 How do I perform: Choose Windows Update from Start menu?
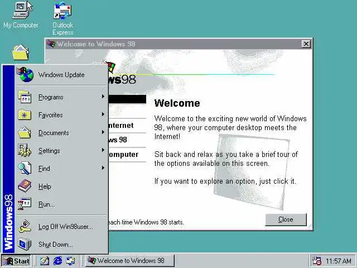[61, 75]
